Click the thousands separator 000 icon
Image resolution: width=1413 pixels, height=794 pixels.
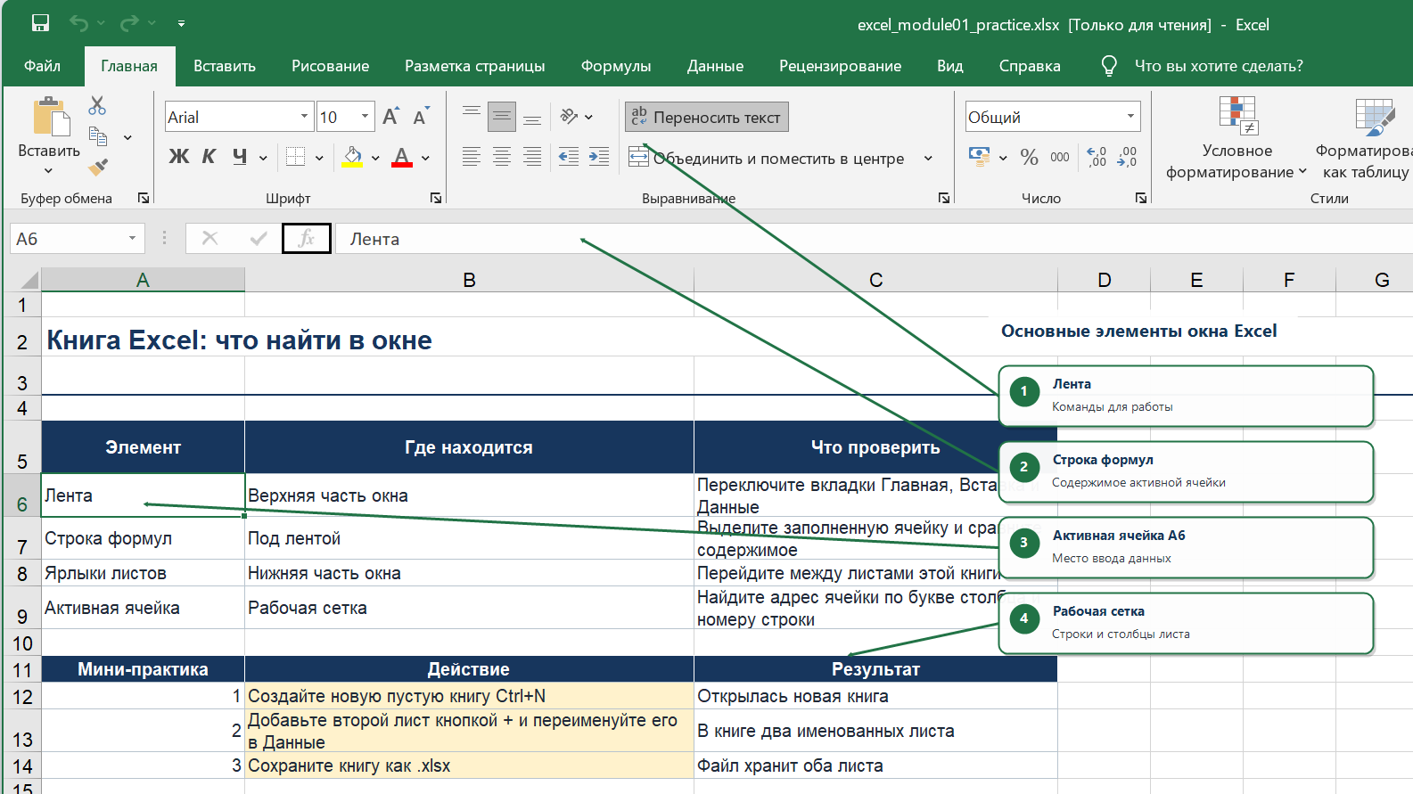(1060, 157)
